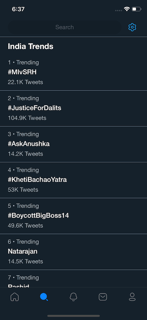Open #JusticeForDalits trend
Image resolution: width=147 pixels, height=320 pixels.
pos(73,108)
